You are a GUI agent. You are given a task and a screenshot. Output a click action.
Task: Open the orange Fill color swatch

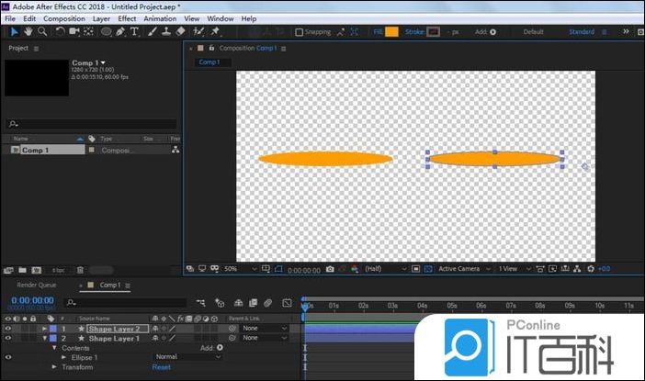(392, 32)
